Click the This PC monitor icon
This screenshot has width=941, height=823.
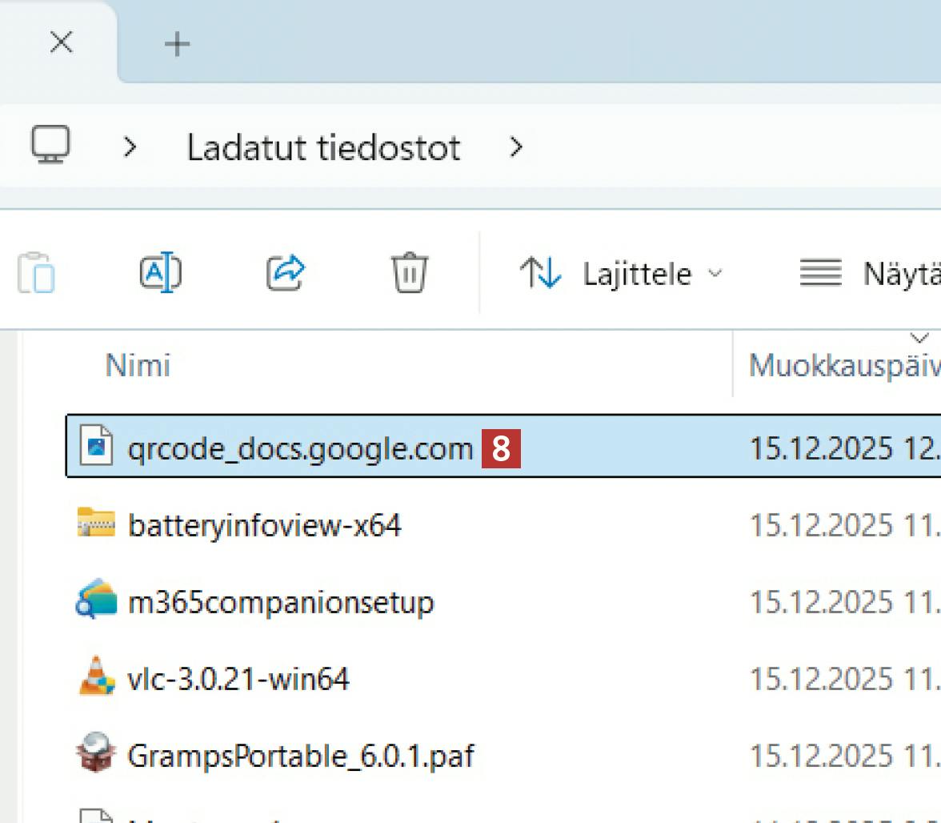click(51, 147)
